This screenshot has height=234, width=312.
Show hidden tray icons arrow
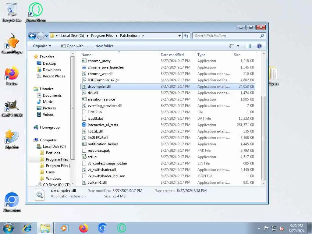tap(259, 229)
